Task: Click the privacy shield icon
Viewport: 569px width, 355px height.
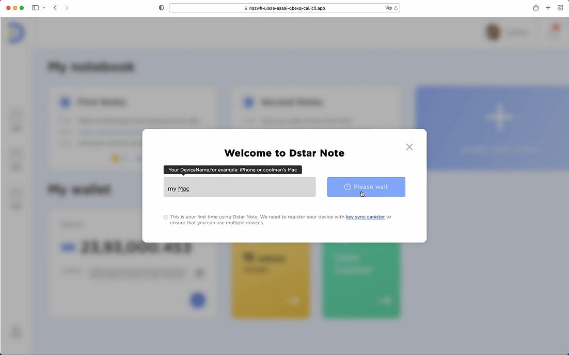Action: [162, 8]
